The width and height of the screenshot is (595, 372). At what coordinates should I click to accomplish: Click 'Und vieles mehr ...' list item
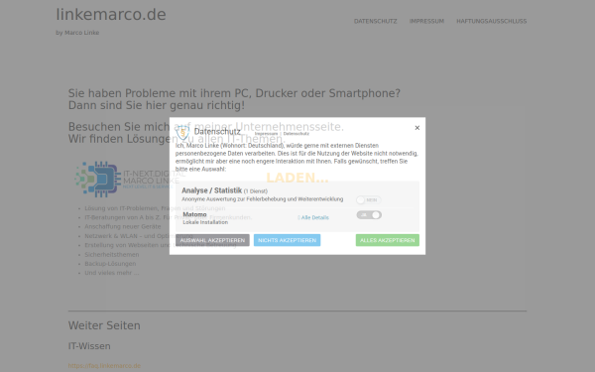[x=111, y=273]
